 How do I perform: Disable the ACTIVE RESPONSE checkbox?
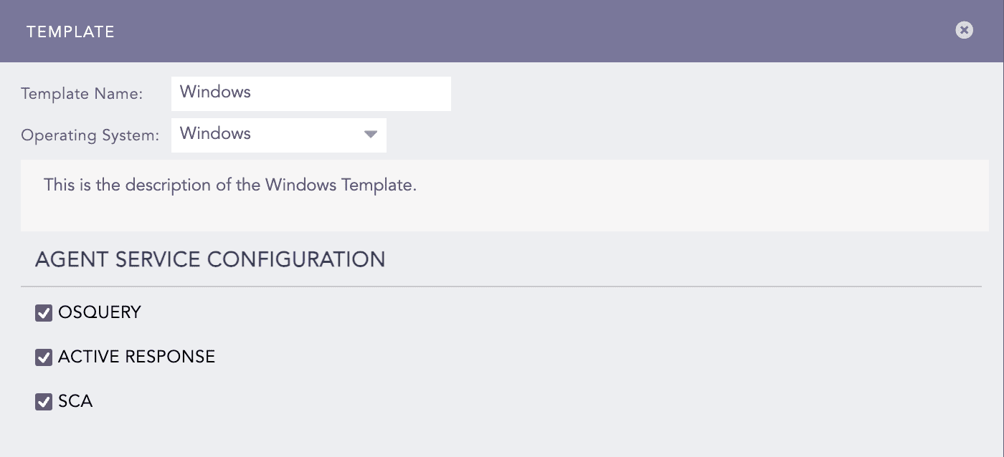coord(44,357)
